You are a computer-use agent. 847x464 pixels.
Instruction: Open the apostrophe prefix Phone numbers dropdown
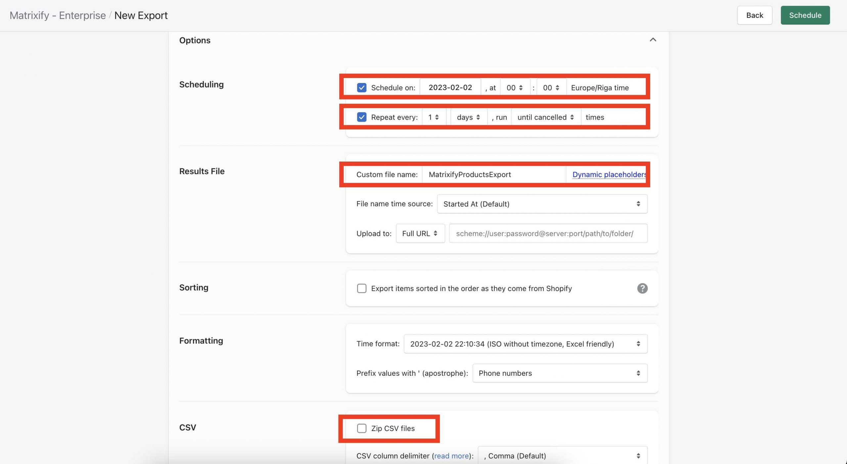559,373
